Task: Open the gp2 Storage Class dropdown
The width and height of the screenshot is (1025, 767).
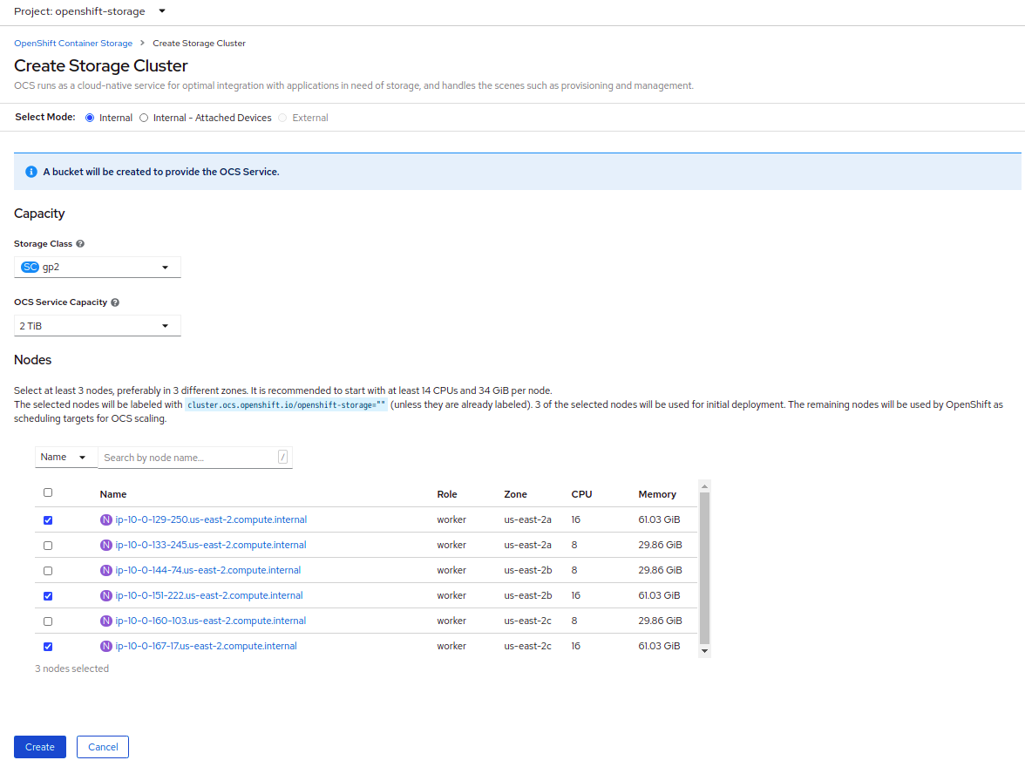Action: click(x=98, y=267)
